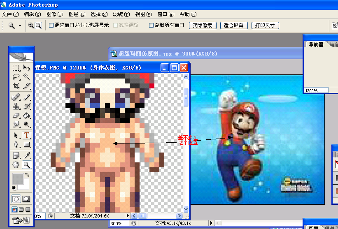
Task: Click the zoom out magnifier in options bar
Action: point(38,25)
